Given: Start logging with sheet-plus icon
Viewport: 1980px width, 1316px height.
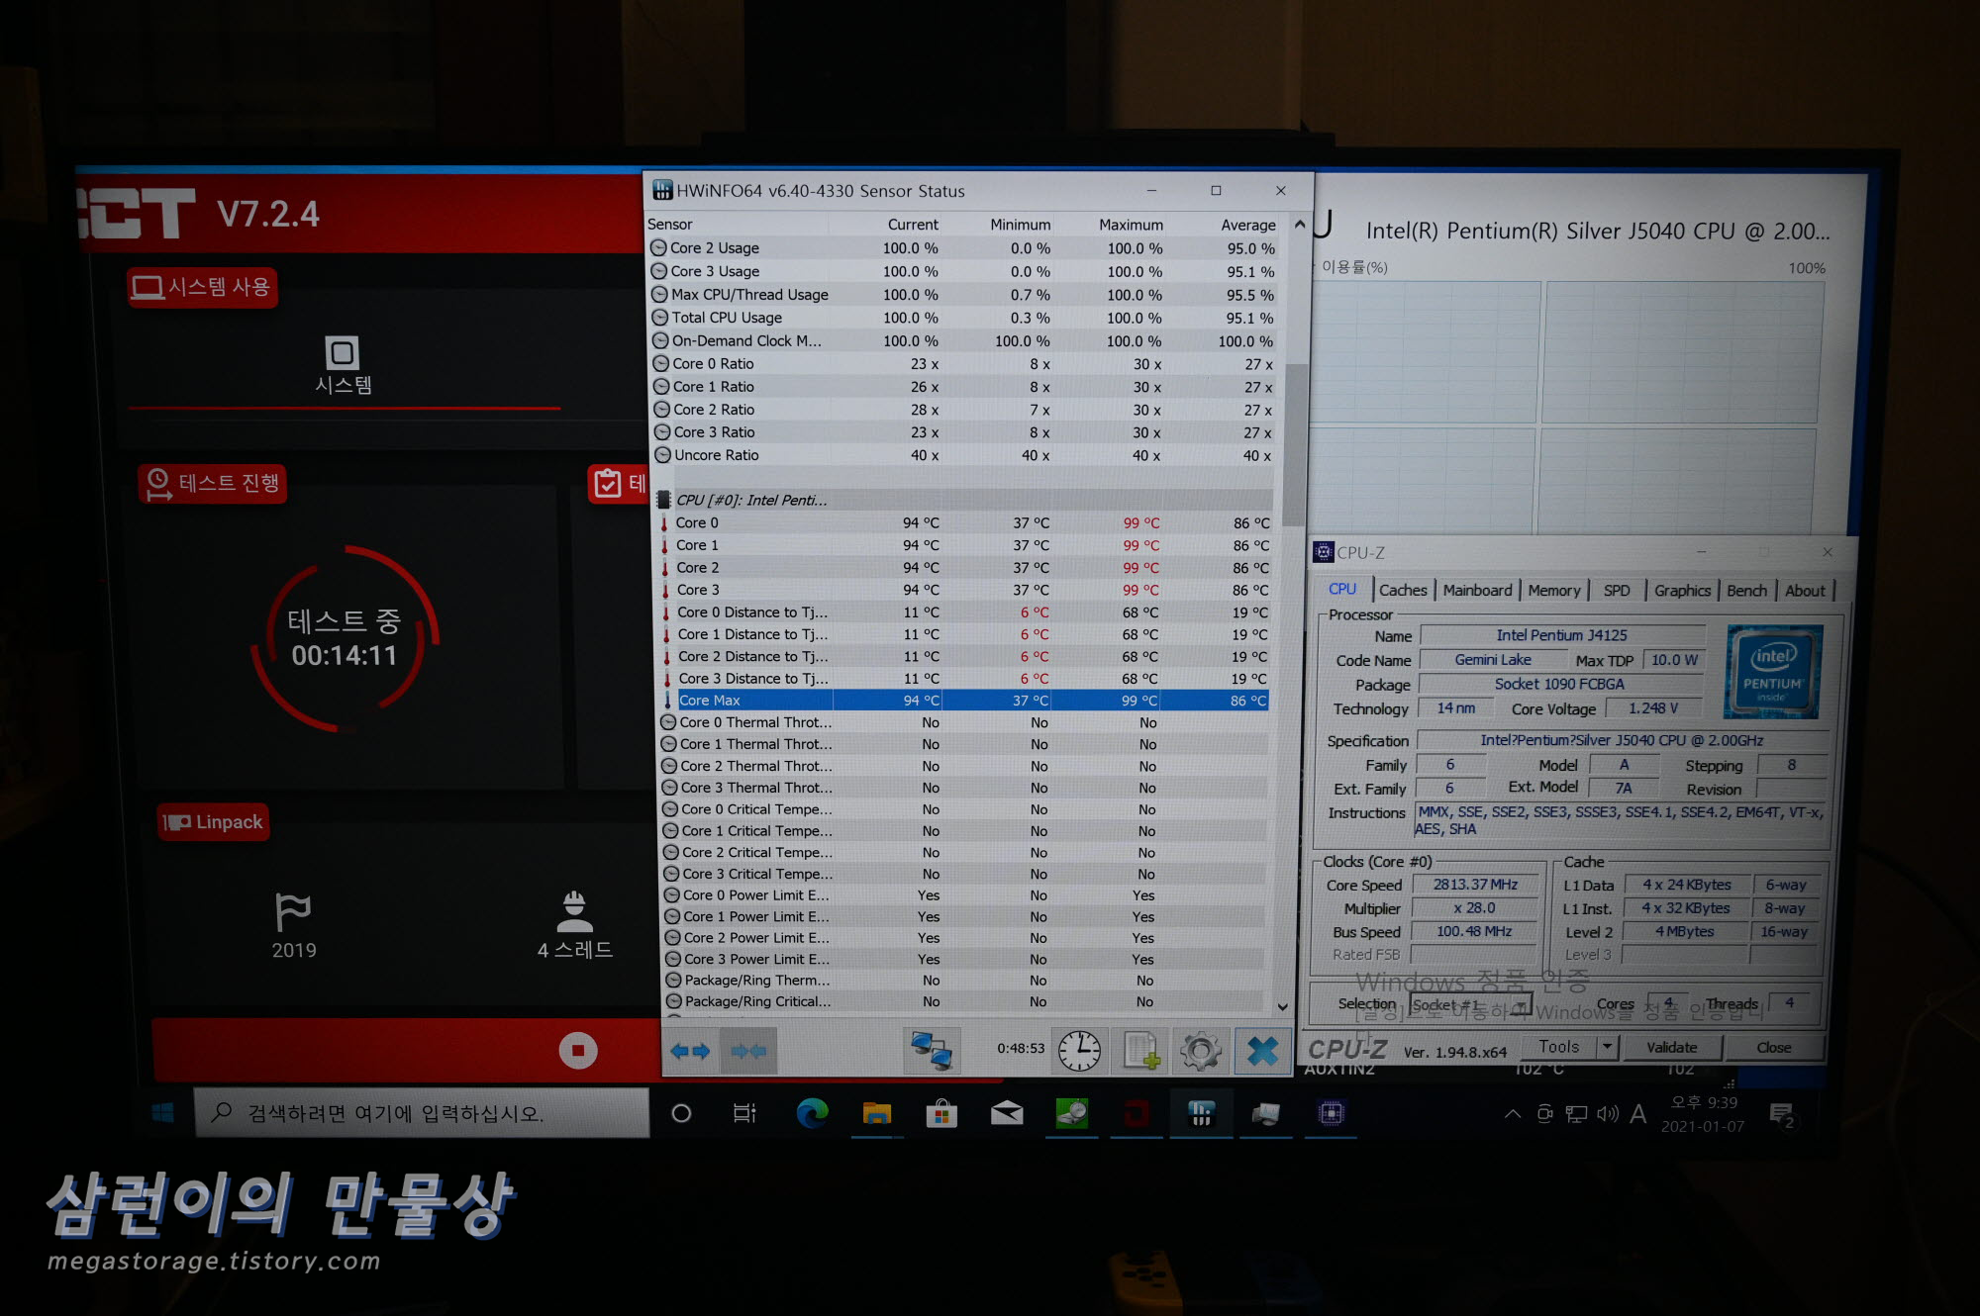Looking at the screenshot, I should [1140, 1051].
